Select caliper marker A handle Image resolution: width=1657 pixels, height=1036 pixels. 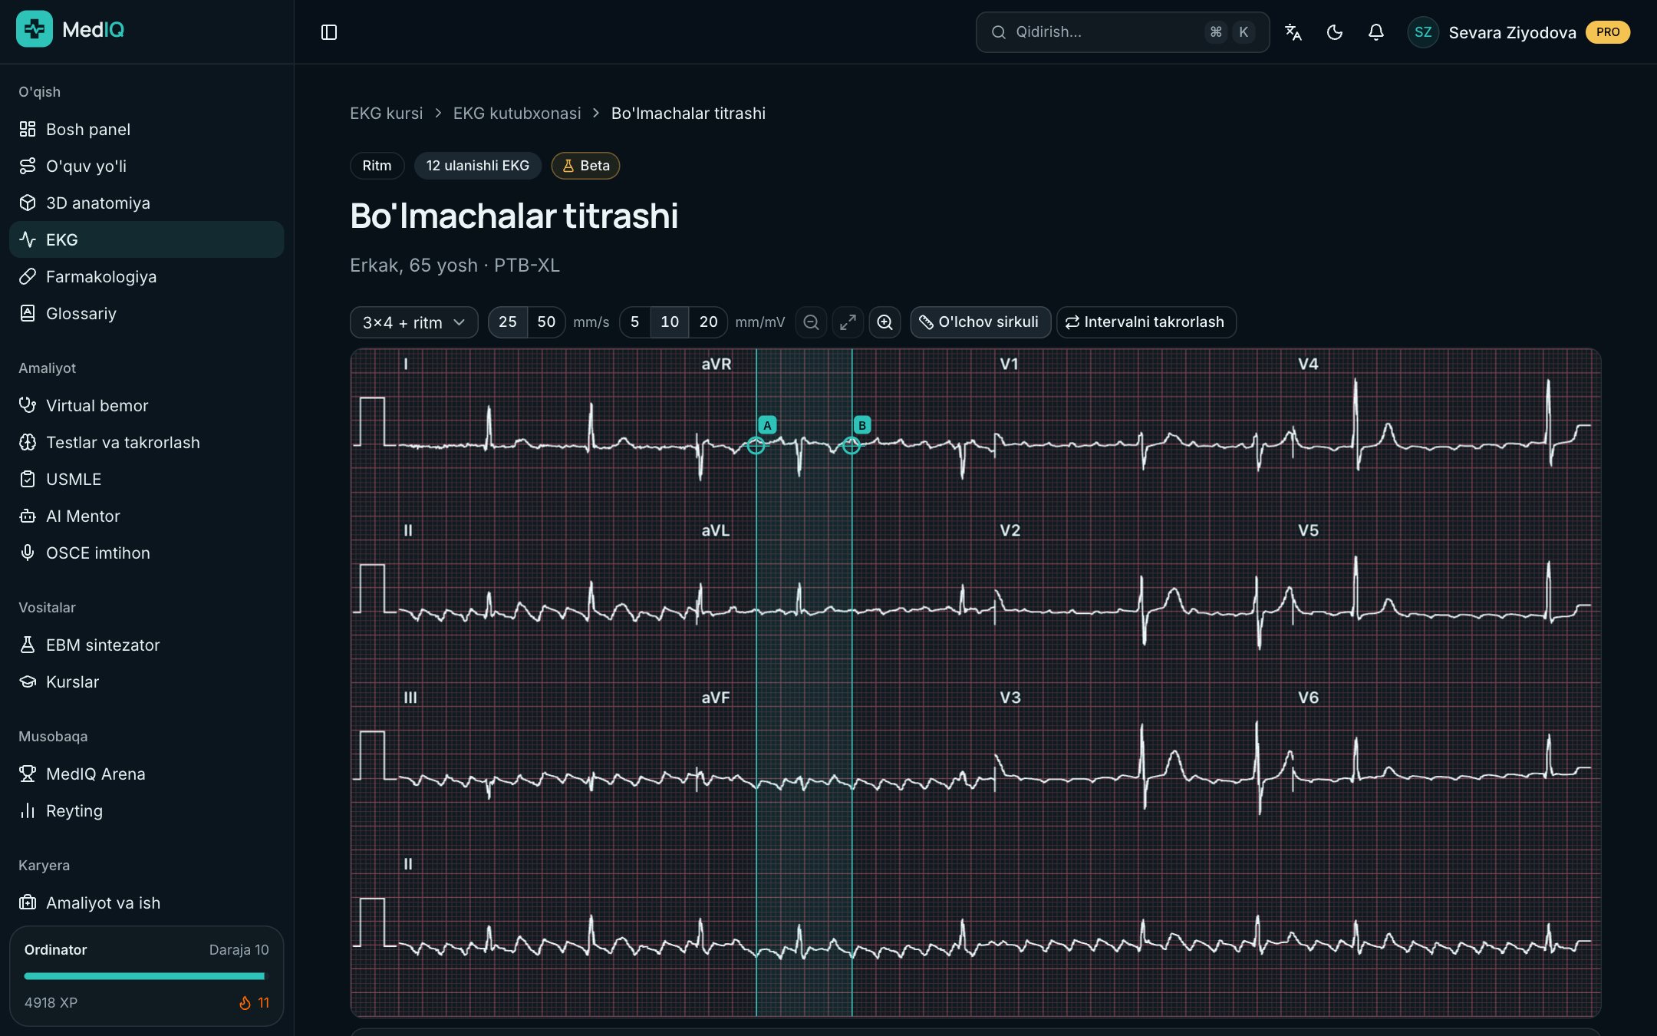pos(756,445)
